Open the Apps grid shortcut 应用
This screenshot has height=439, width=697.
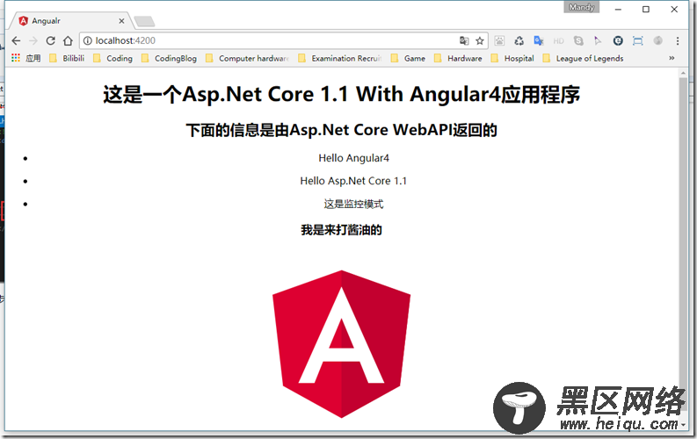pos(25,58)
